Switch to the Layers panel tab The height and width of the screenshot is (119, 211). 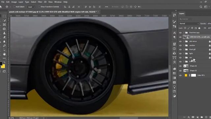182,14
